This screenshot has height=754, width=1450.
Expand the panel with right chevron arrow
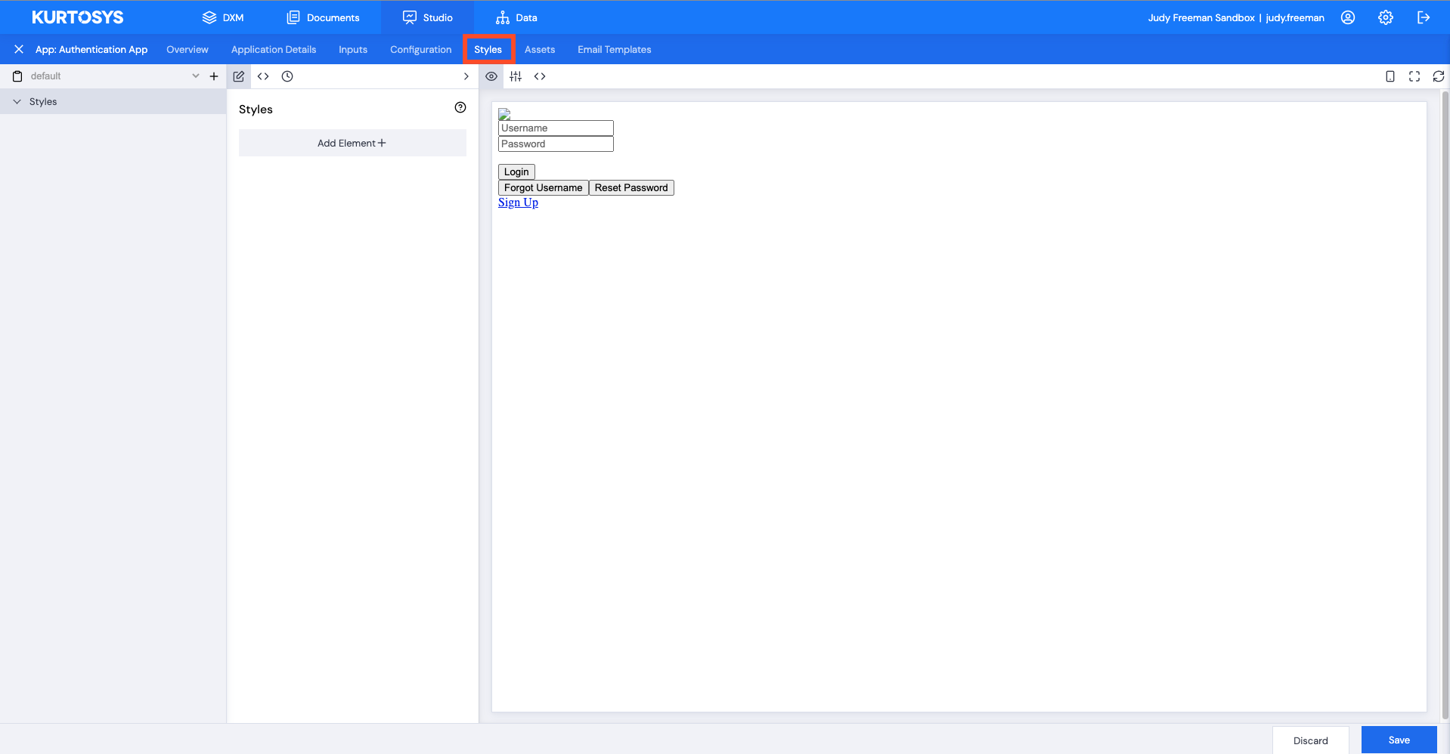click(x=466, y=76)
